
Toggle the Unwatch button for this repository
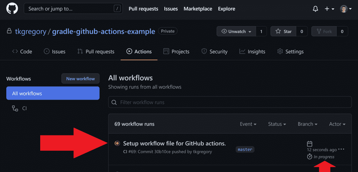(237, 31)
